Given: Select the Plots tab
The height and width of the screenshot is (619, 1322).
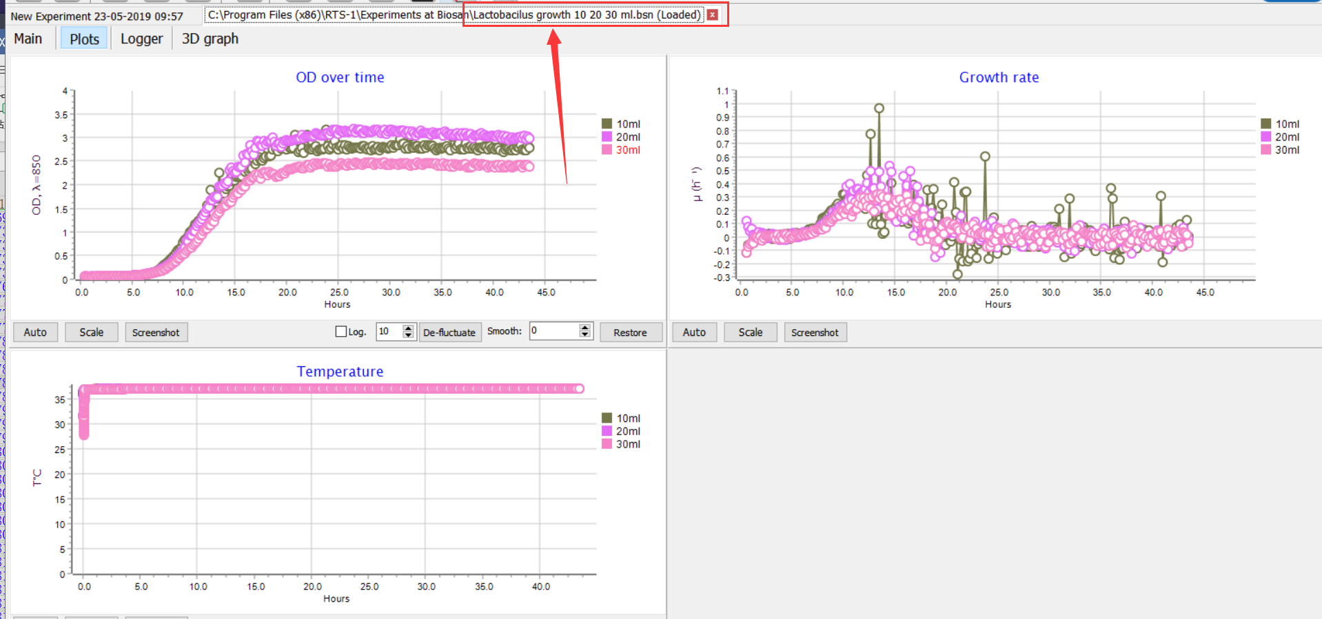Looking at the screenshot, I should pos(84,39).
